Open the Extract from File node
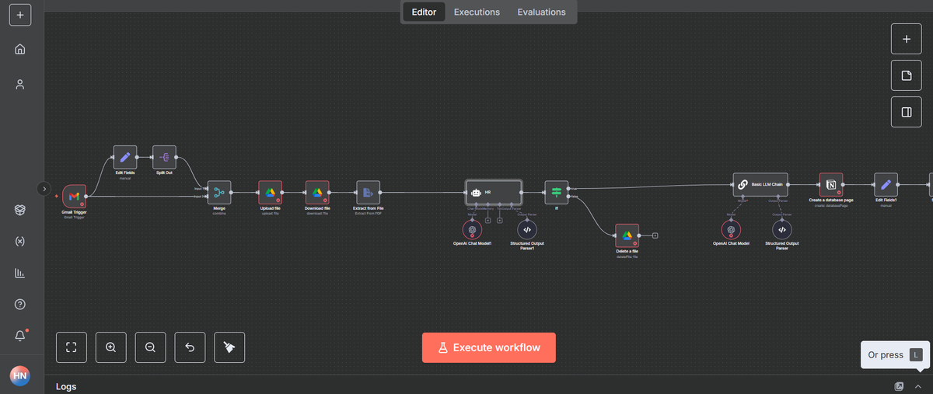The image size is (933, 394). [368, 193]
